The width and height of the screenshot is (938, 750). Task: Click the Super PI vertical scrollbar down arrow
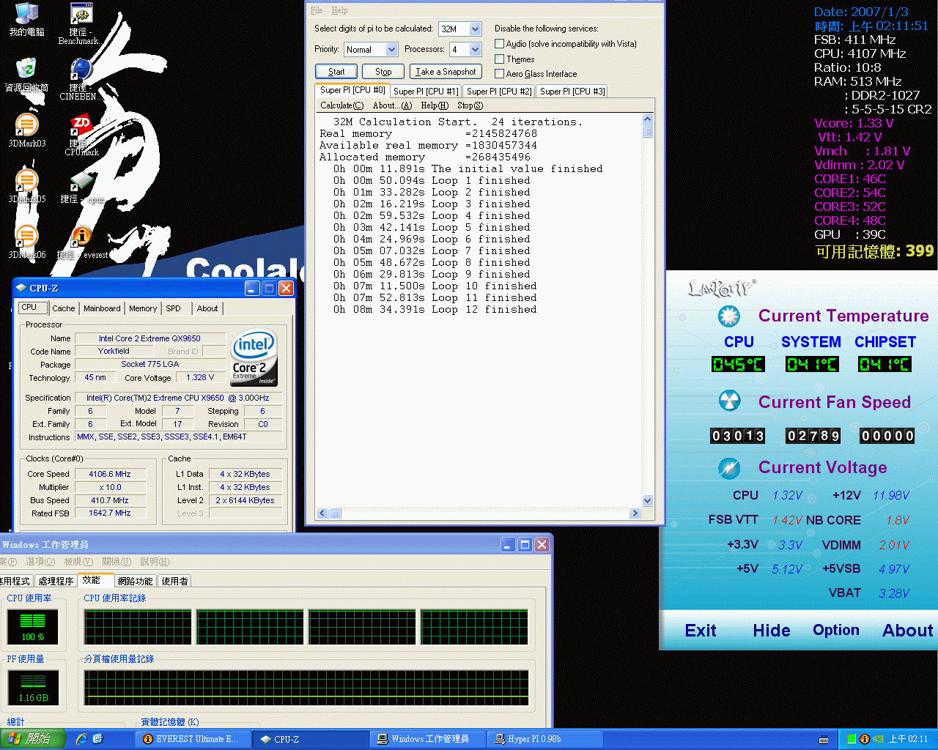click(x=647, y=501)
